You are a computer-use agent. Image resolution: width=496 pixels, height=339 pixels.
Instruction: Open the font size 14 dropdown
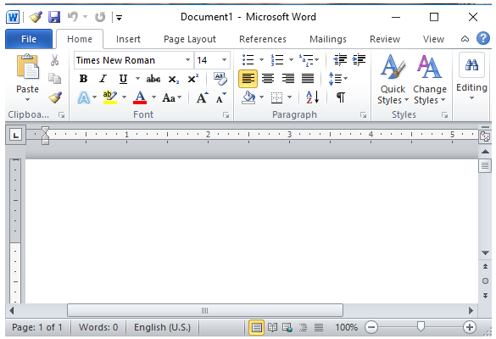pos(225,60)
